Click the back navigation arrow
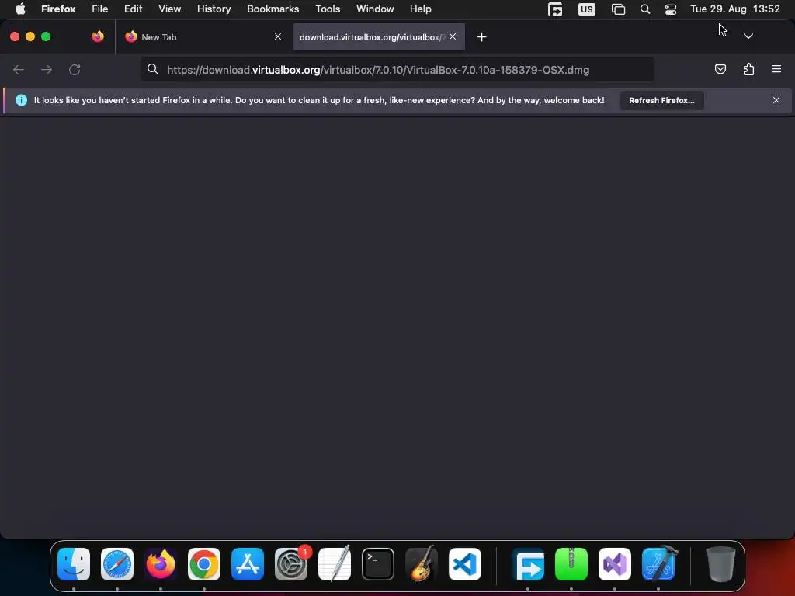This screenshot has width=795, height=596. 19,69
